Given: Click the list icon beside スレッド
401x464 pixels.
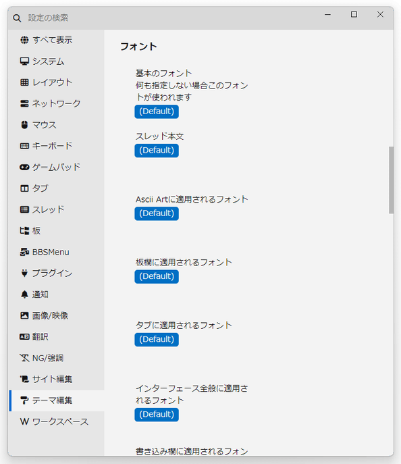Looking at the screenshot, I should 24,209.
